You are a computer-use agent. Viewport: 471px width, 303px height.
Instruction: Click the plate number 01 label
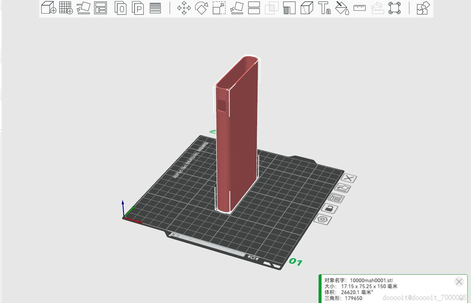tap(296, 262)
